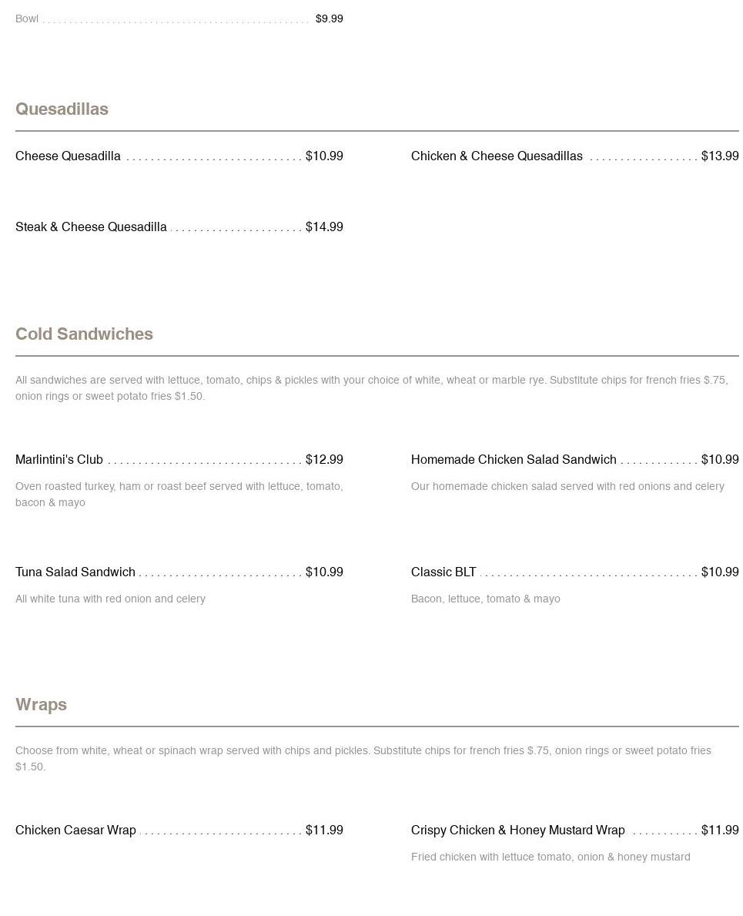Click the $13.99 chicken quesadillas price

(720, 156)
